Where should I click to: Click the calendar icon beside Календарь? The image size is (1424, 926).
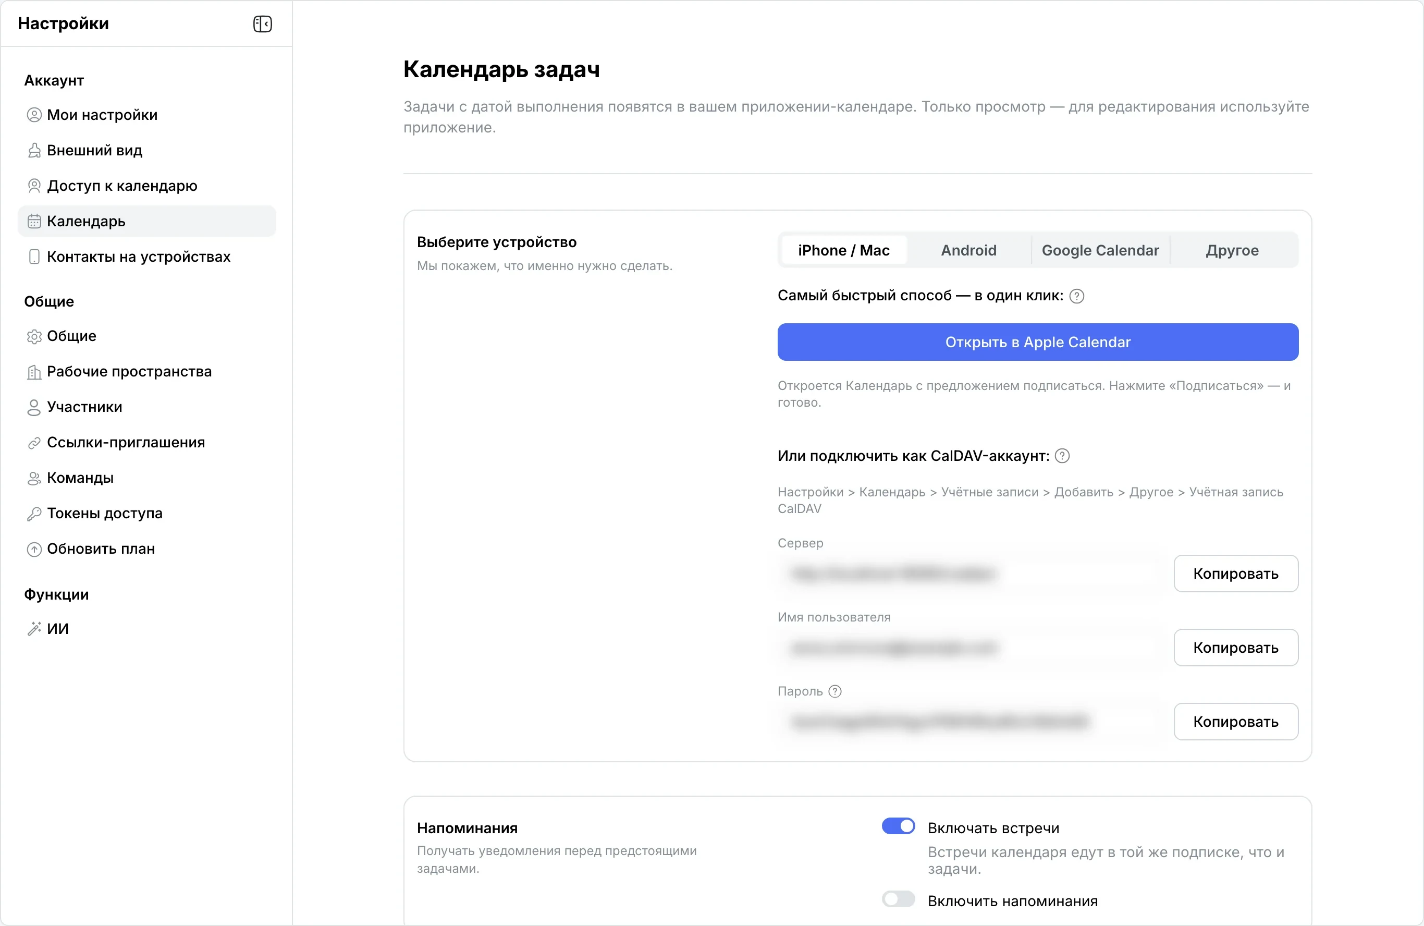34,222
